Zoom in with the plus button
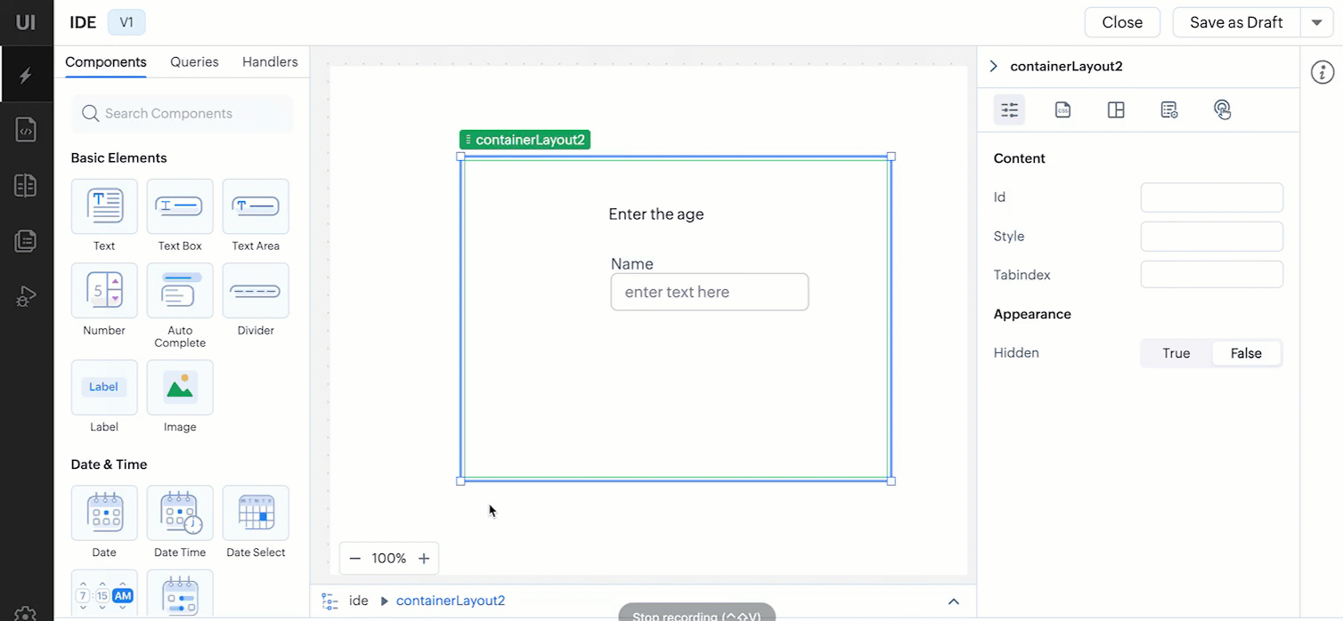Viewport: 1343px width, 621px height. pyautogui.click(x=424, y=559)
